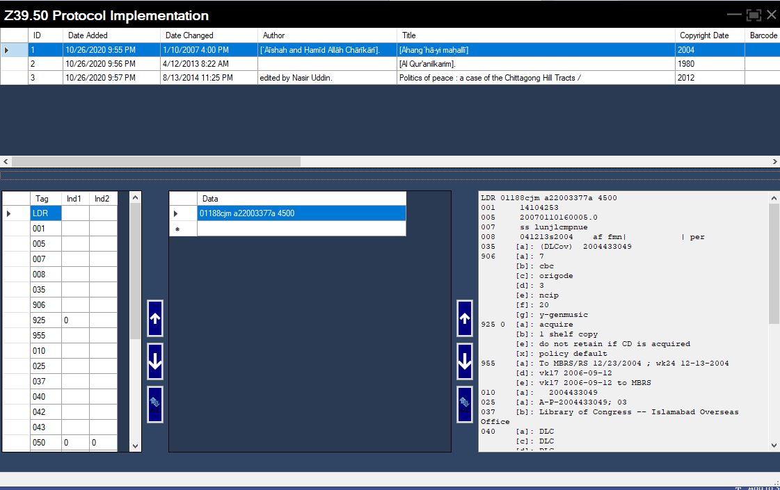
Task: Click the right arrow of the horizontal scrollbar
Action: coord(774,161)
